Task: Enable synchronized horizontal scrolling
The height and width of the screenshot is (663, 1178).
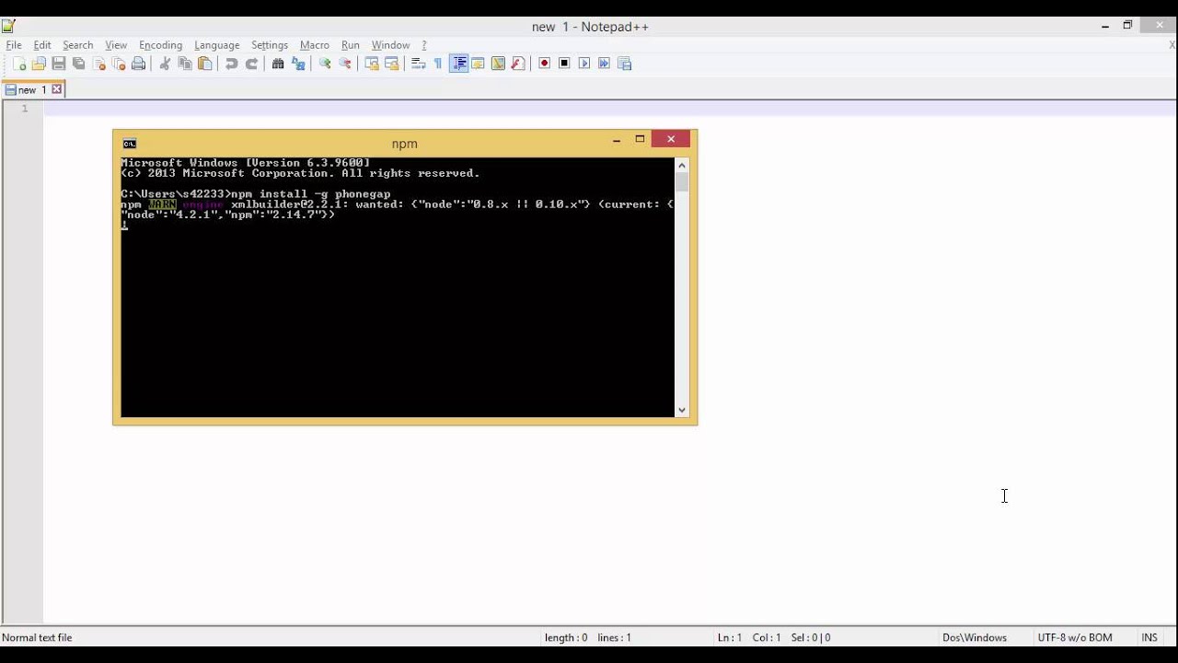Action: pos(392,64)
